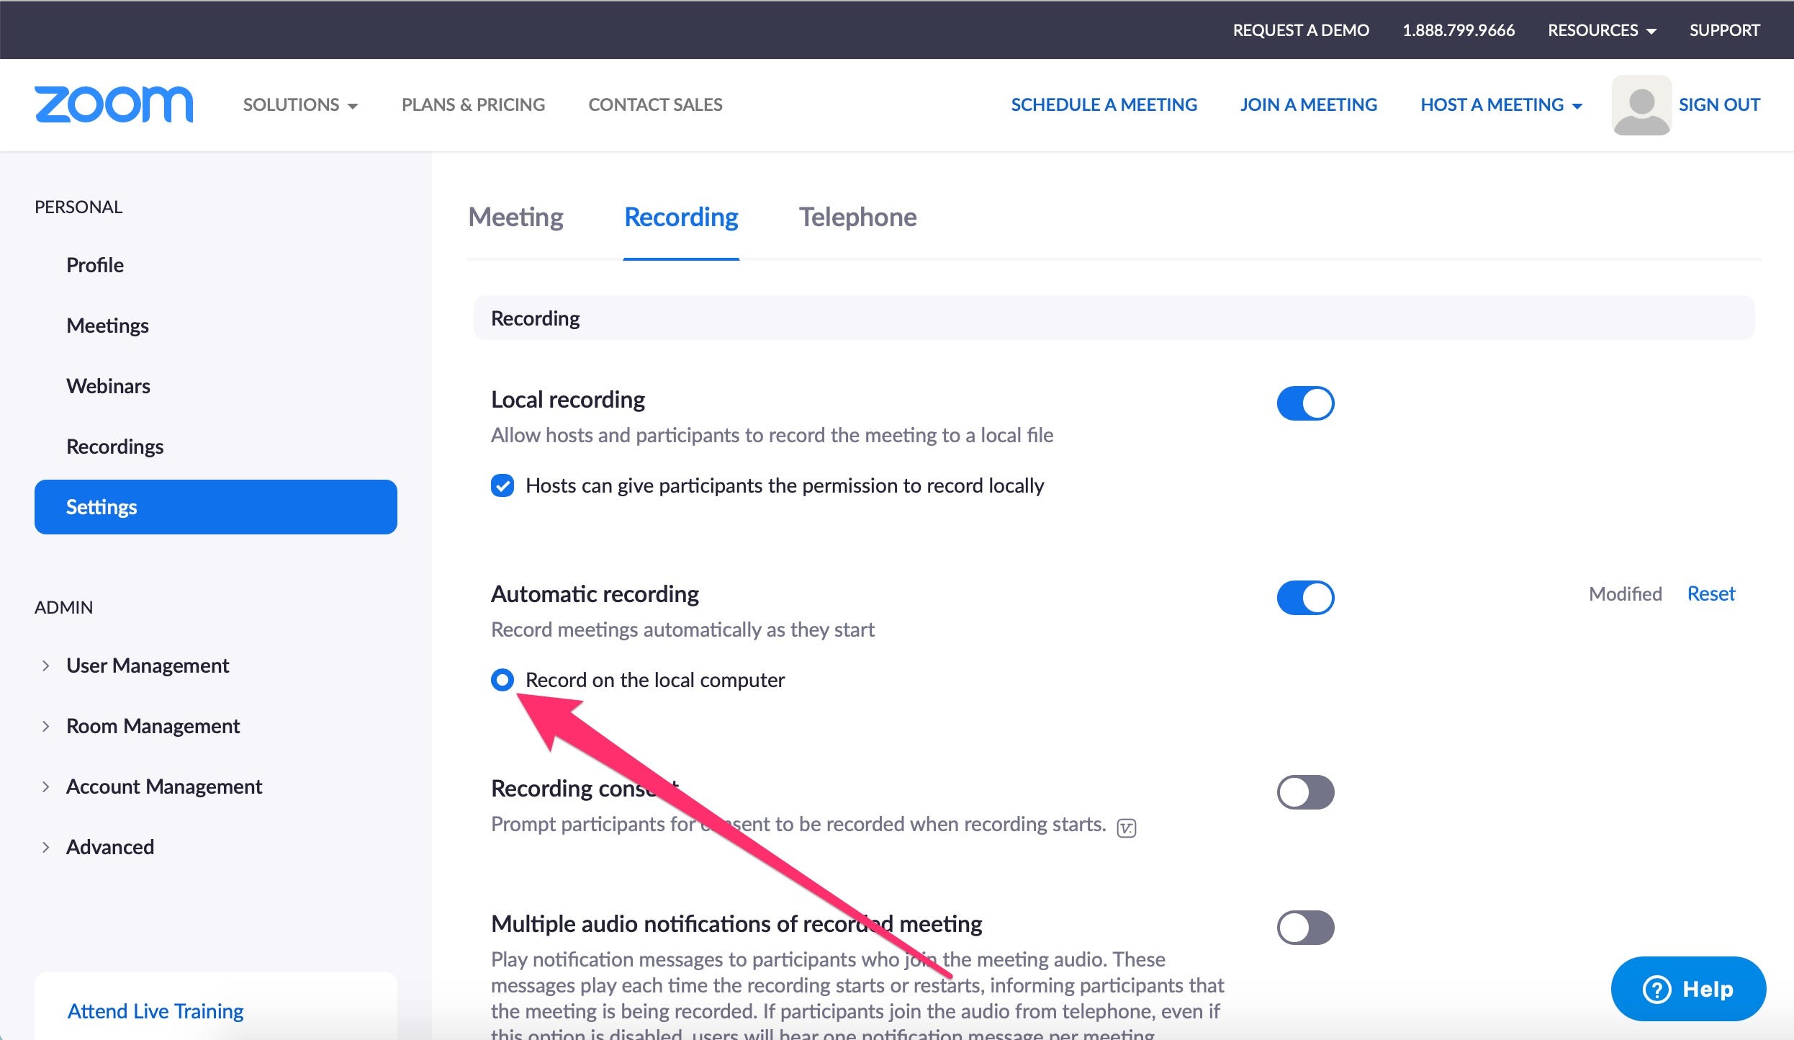The width and height of the screenshot is (1794, 1040).
Task: Click the user profile avatar icon
Action: coord(1638,103)
